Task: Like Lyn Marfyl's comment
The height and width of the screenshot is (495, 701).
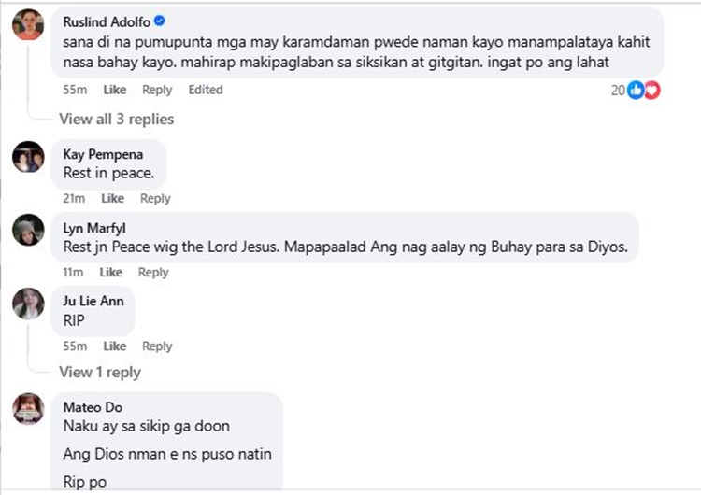Action: [111, 272]
